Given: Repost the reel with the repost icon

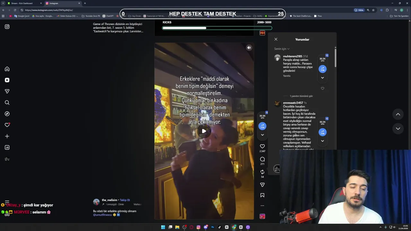Looking at the screenshot, I should pos(262,172).
